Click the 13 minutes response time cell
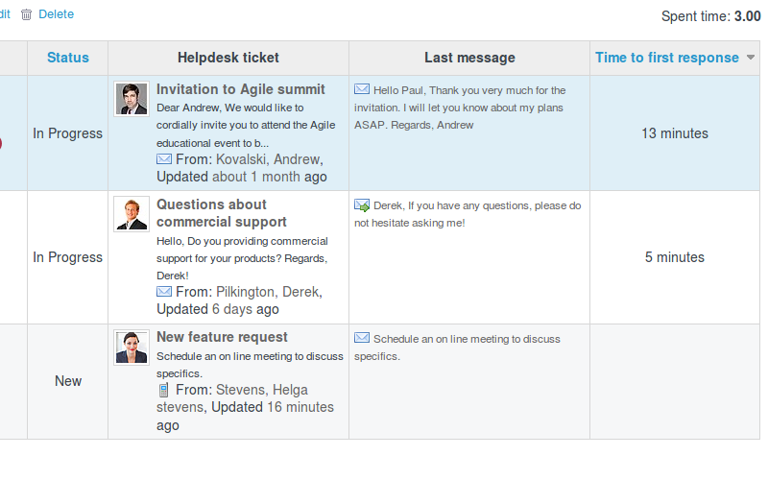 pyautogui.click(x=675, y=133)
